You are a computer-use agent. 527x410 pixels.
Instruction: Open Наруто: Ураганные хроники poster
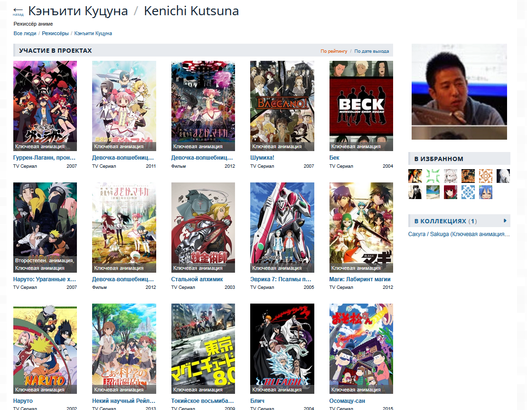point(45,228)
